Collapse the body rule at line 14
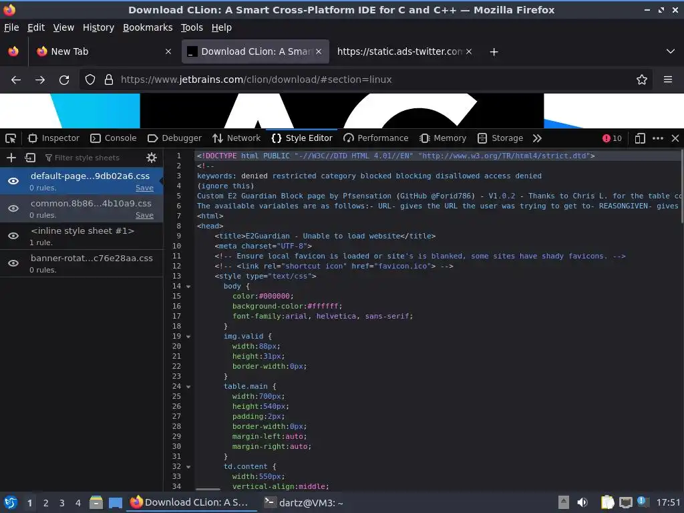The width and height of the screenshot is (684, 513). (x=188, y=287)
